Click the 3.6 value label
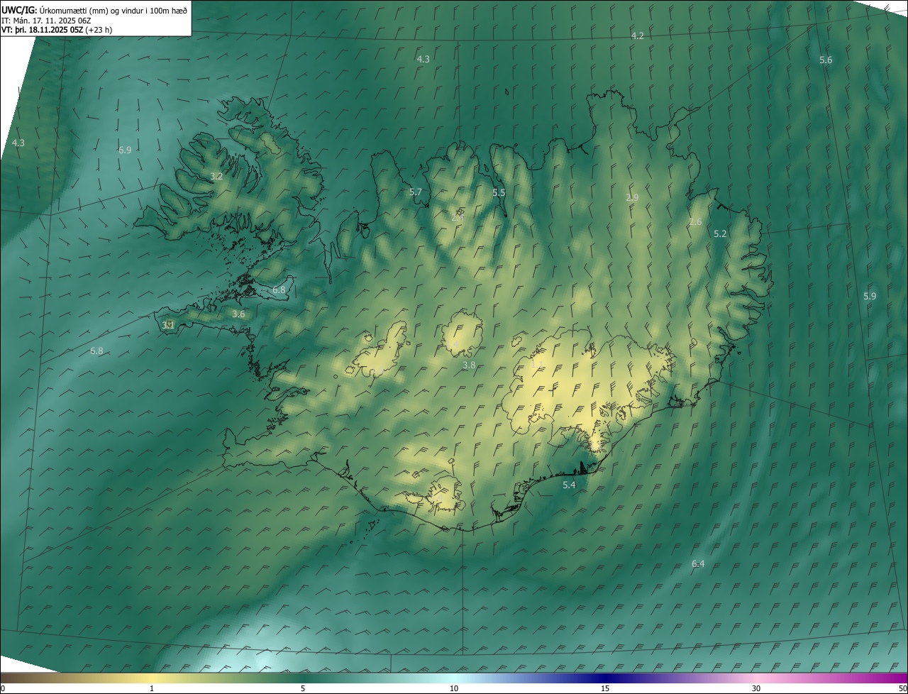This screenshot has height=694, width=908. click(x=238, y=314)
